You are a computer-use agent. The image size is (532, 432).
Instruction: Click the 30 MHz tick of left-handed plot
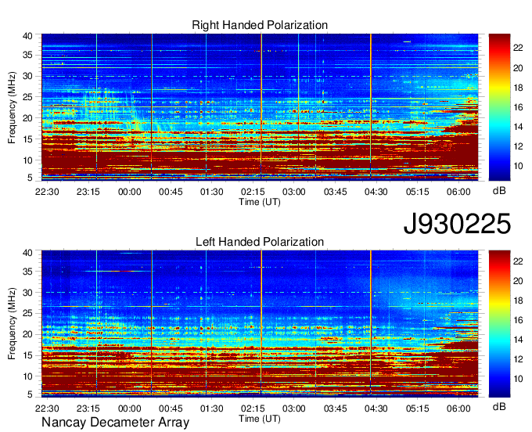27,293
